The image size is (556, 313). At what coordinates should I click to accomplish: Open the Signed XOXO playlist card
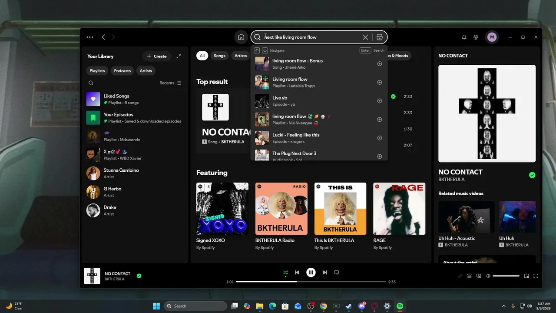tap(222, 216)
